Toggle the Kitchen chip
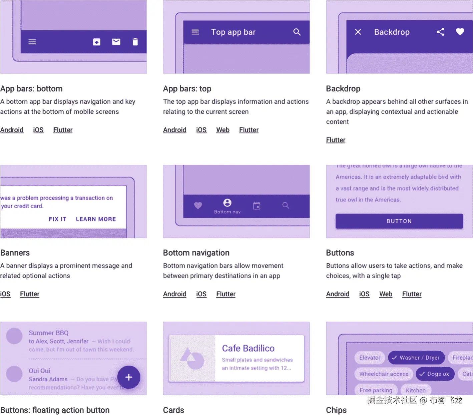The height and width of the screenshot is (415, 473). 416,390
